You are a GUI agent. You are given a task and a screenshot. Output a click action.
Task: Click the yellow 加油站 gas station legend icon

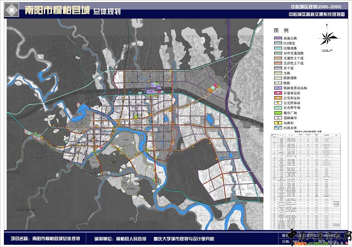click(x=276, y=123)
